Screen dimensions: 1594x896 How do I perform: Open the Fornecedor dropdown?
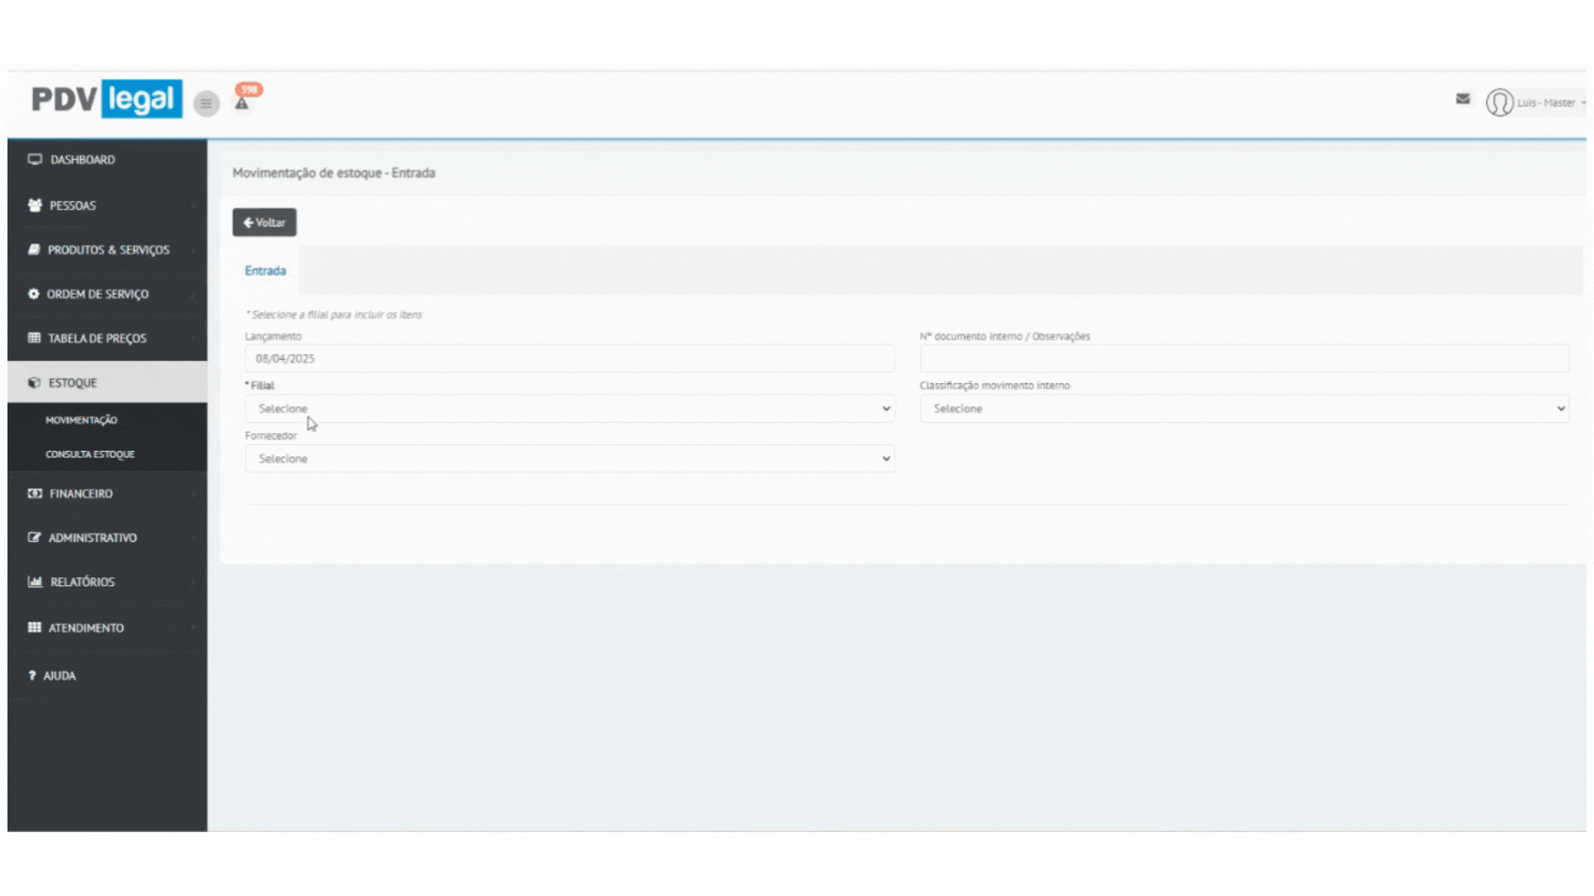[x=570, y=459]
